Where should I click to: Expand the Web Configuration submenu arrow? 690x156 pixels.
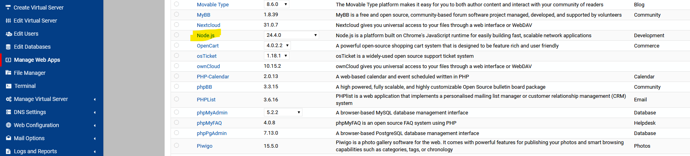click(95, 126)
